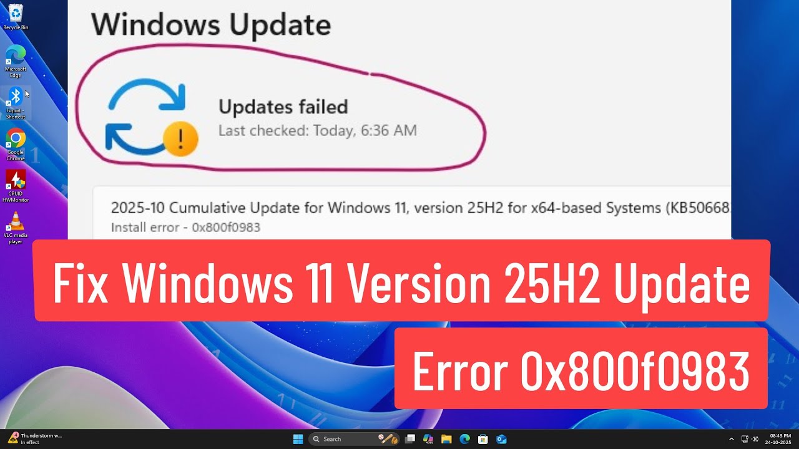
Task: Click the speaker volume icon
Action: click(x=755, y=439)
